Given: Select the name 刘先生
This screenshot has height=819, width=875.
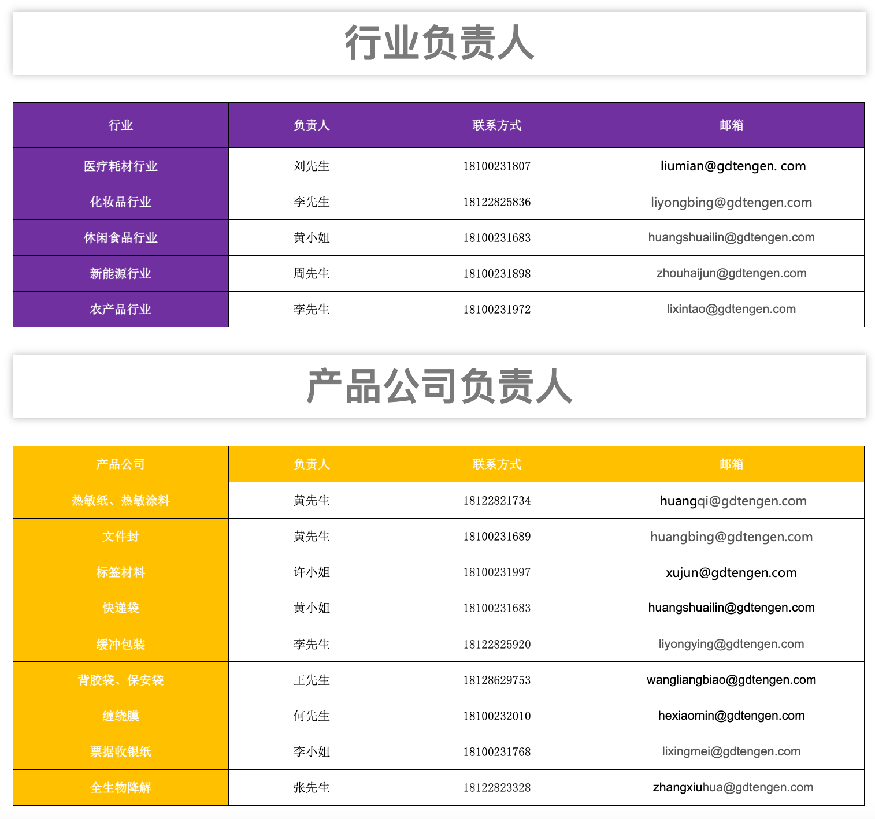Looking at the screenshot, I should tap(312, 166).
